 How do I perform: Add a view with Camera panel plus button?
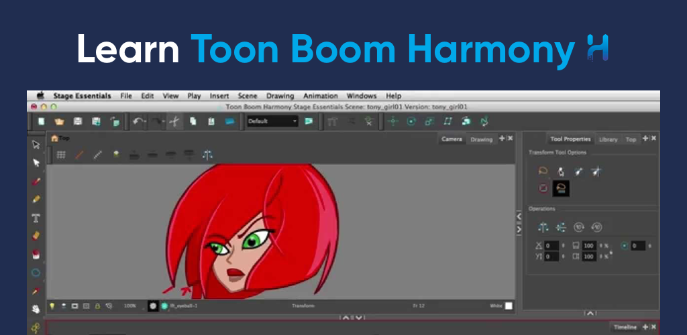tap(502, 138)
